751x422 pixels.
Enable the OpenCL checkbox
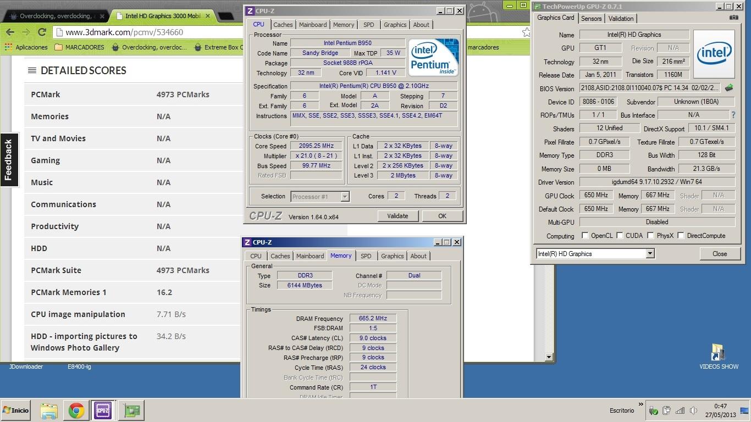click(x=585, y=236)
